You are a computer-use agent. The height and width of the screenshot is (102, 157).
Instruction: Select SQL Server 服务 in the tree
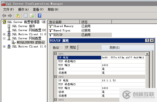24,26
